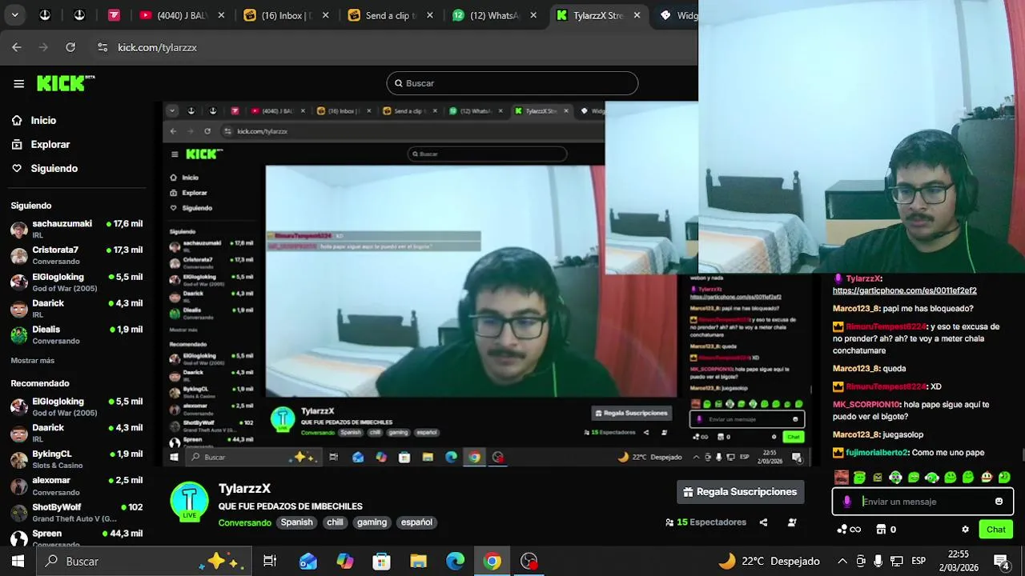Screen dimensions: 1025x576
Task: Open ShotByWolf in Recomendado list
Action: [x=76, y=512]
